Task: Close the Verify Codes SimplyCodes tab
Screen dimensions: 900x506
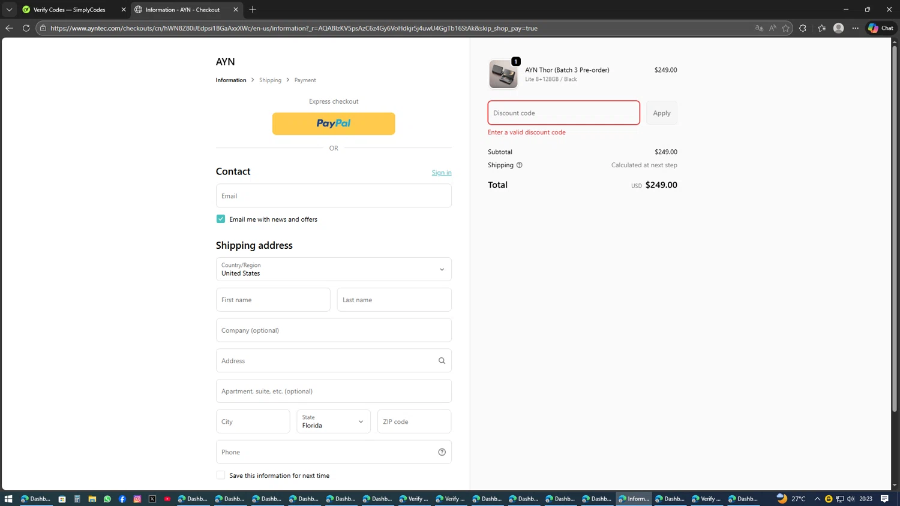Action: 124,10
